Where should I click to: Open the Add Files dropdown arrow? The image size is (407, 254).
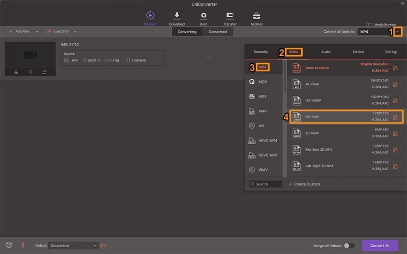37,32
